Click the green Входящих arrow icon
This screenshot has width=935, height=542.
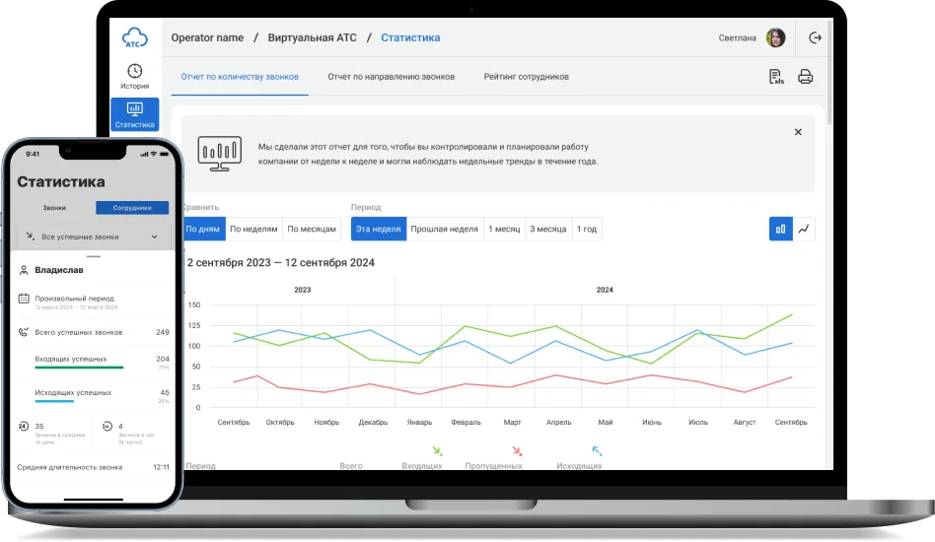pos(437,451)
